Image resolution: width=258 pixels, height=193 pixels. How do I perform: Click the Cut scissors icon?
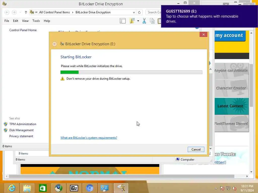tap(144, 21)
